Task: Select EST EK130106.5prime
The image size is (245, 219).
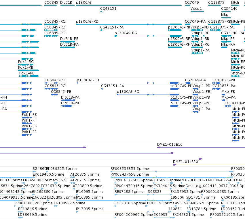Action: pos(130,203)
